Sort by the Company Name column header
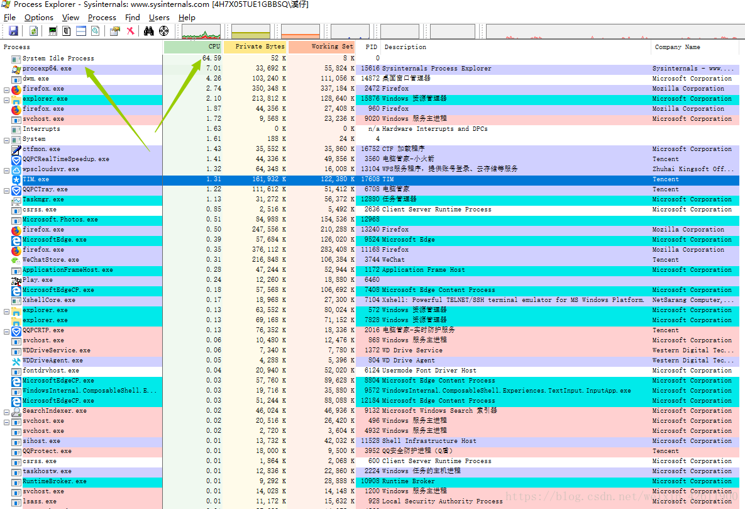 coord(695,47)
